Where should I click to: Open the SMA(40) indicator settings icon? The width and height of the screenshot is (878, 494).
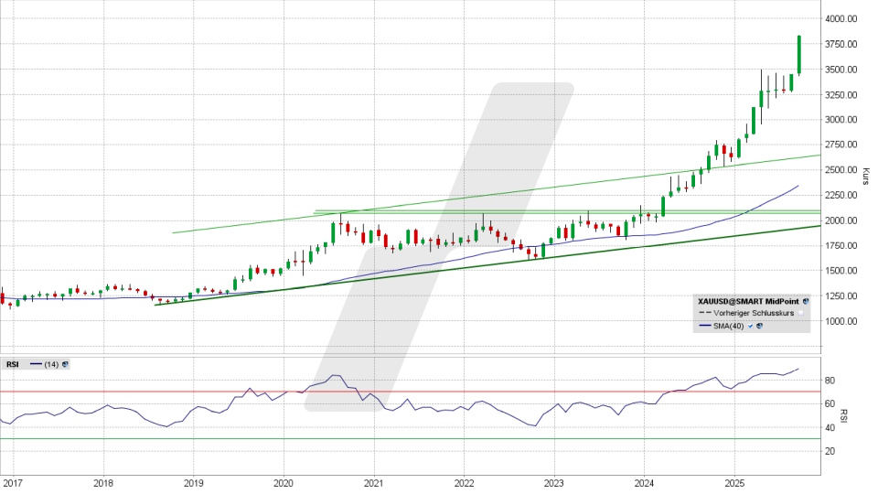pyautogui.click(x=760, y=326)
